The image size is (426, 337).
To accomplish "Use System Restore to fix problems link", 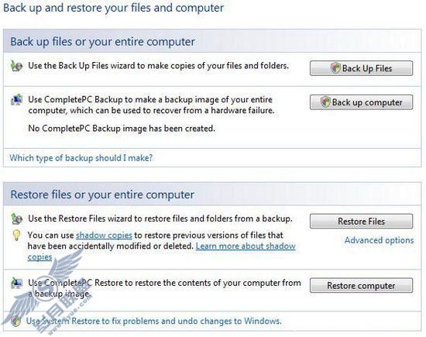I will [x=154, y=321].
